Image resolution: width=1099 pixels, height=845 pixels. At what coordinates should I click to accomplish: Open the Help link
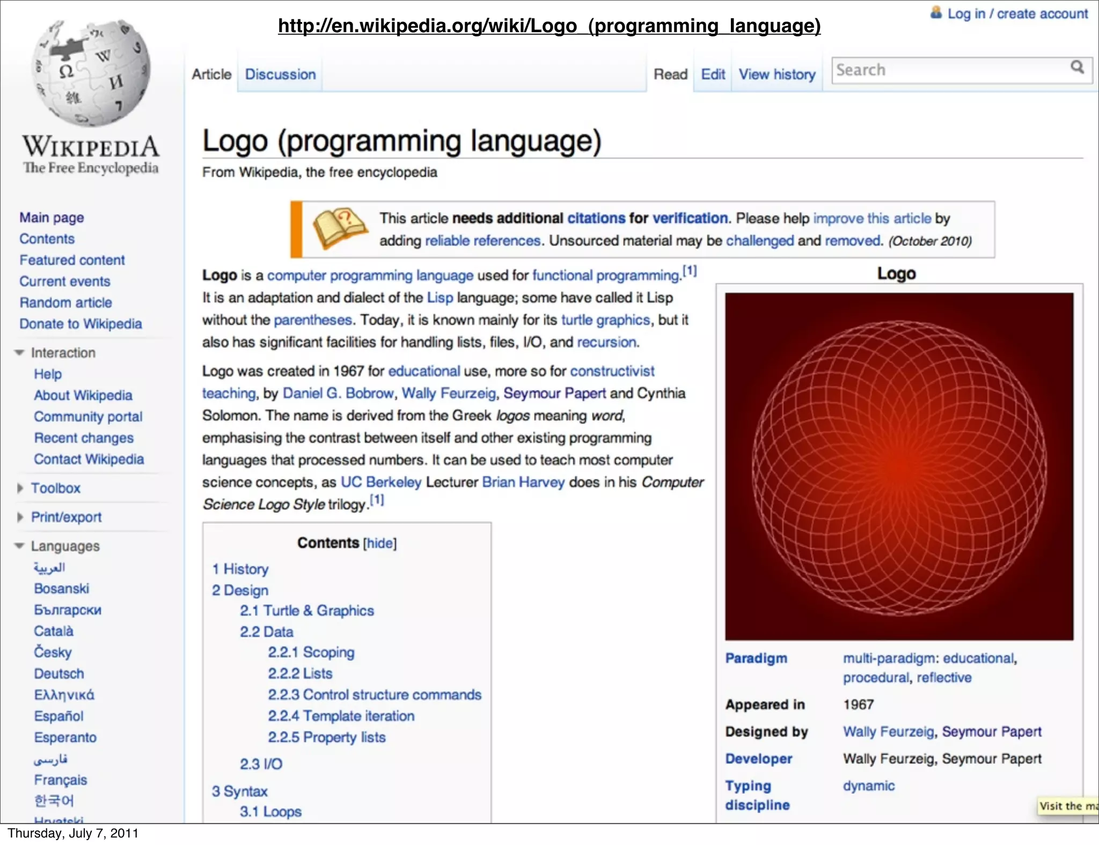[x=48, y=374]
